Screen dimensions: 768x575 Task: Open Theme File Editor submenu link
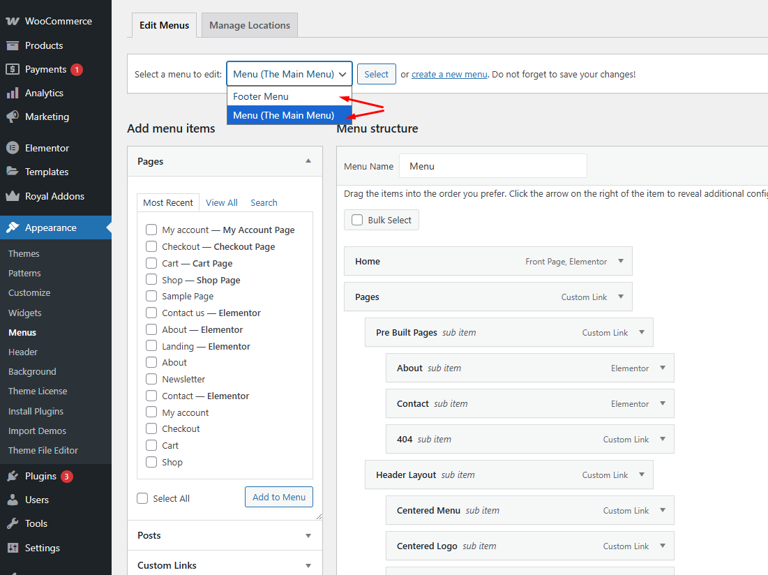tap(43, 451)
